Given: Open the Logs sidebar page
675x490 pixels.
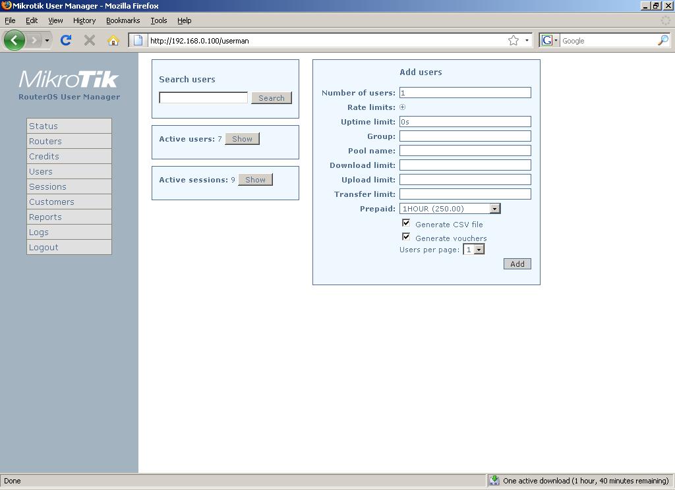Looking at the screenshot, I should coord(69,232).
